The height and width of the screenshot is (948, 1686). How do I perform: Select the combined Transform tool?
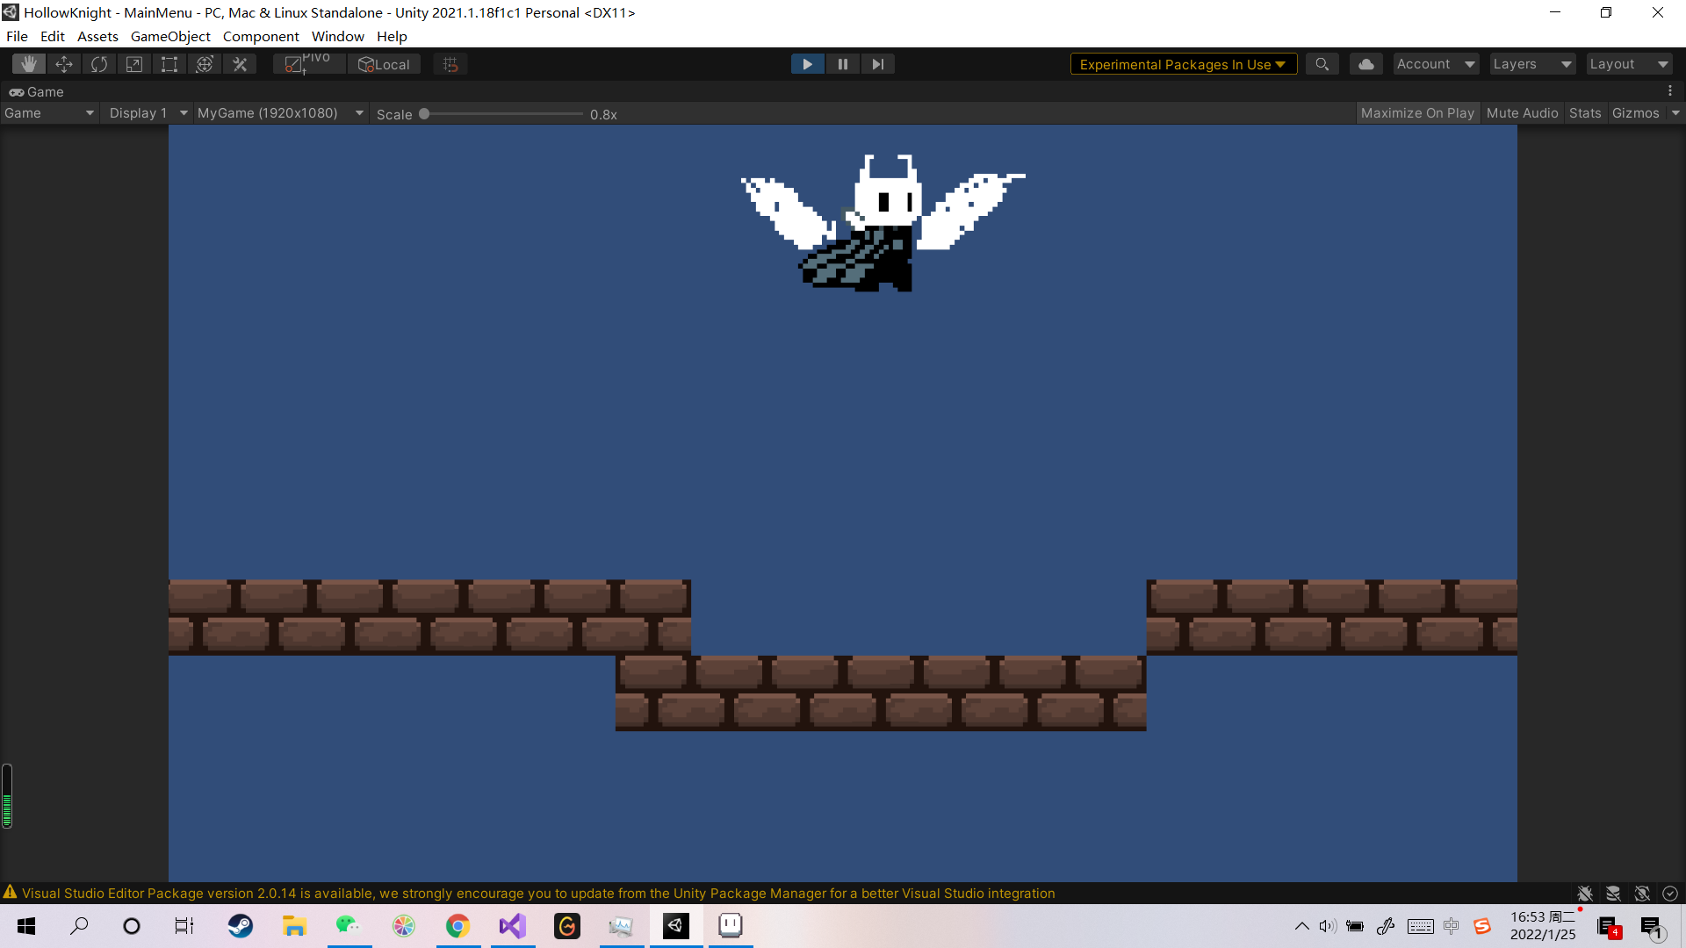[x=205, y=64]
